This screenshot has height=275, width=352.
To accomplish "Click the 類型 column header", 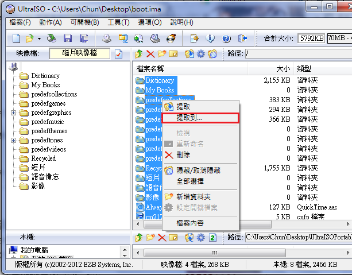I will pyautogui.click(x=323, y=69).
